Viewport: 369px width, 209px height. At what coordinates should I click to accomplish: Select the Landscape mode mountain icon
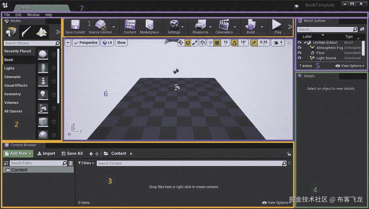click(x=41, y=32)
